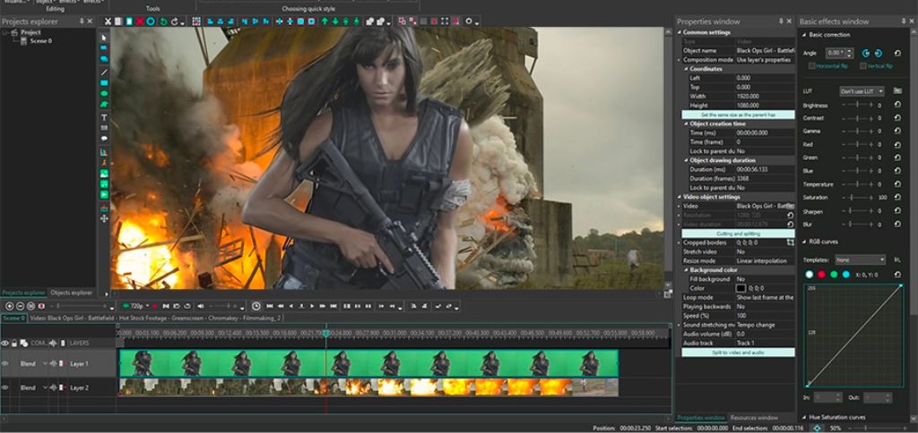Pick the ellipse shape tool
Image resolution: width=918 pixels, height=433 pixels.
coord(104,94)
